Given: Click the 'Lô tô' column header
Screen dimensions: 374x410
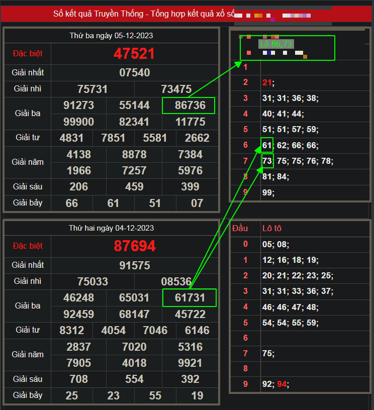Looking at the screenshot, I should [x=272, y=228].
